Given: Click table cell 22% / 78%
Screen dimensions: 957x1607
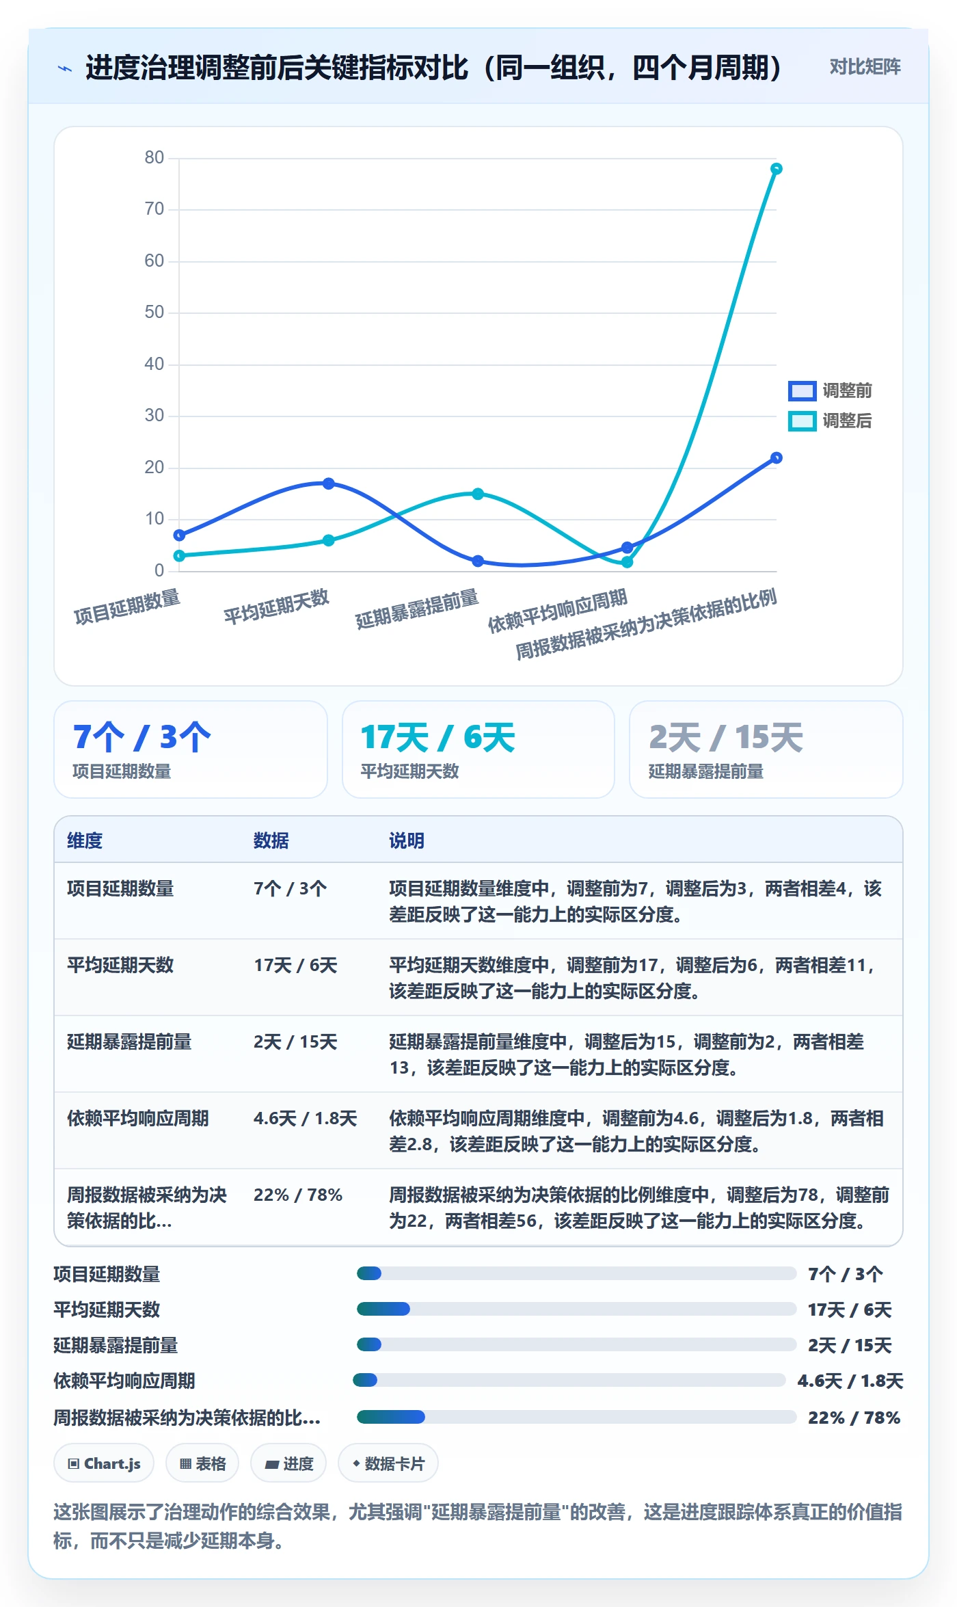Looking at the screenshot, I should click(x=297, y=1195).
